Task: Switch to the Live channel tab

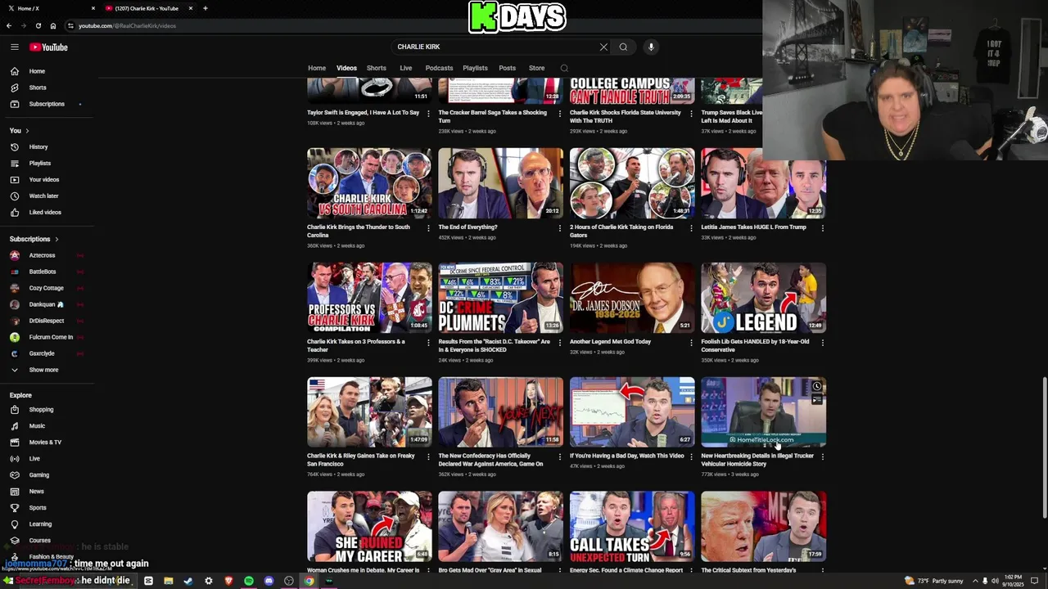Action: (405, 68)
